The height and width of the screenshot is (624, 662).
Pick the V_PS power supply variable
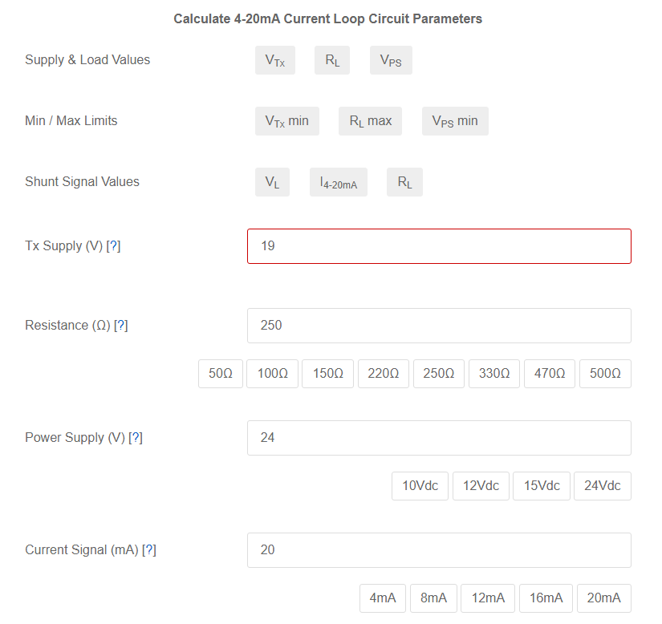coord(391,60)
